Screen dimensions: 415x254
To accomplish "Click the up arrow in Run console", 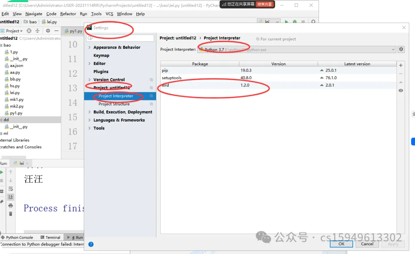I will click(x=11, y=172).
